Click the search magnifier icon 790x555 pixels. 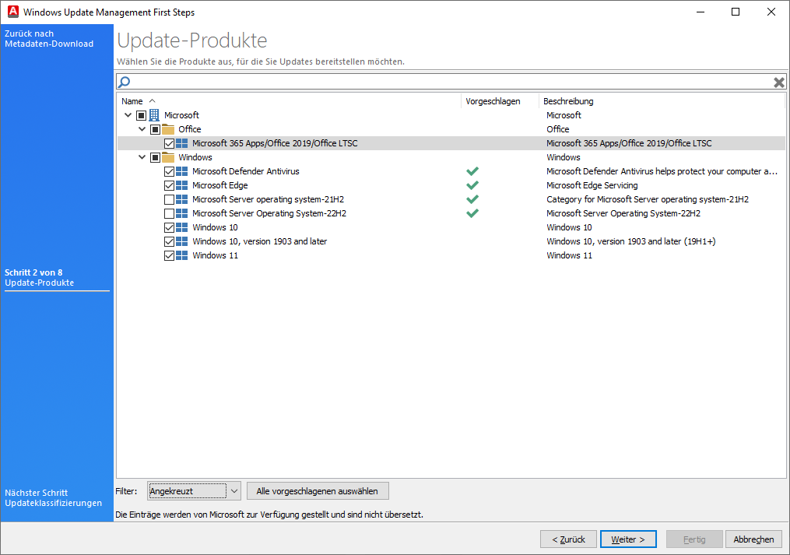[x=124, y=82]
